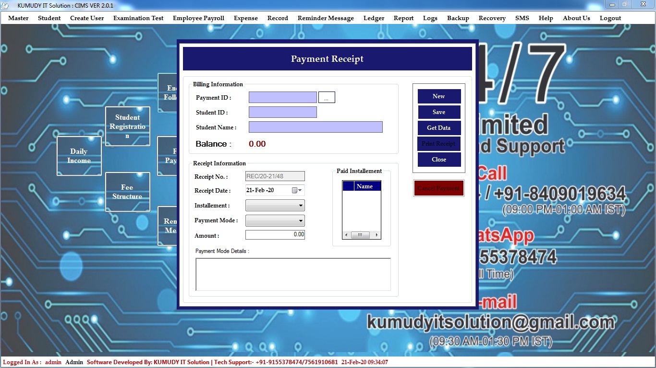Screen dimensions: 656x368
Task: Click the New button
Action: click(x=439, y=96)
